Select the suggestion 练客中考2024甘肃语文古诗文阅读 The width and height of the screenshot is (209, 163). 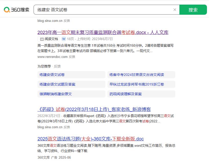pos(141,75)
